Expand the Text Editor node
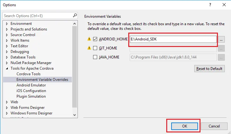The width and height of the screenshot is (231, 134). 7,46
